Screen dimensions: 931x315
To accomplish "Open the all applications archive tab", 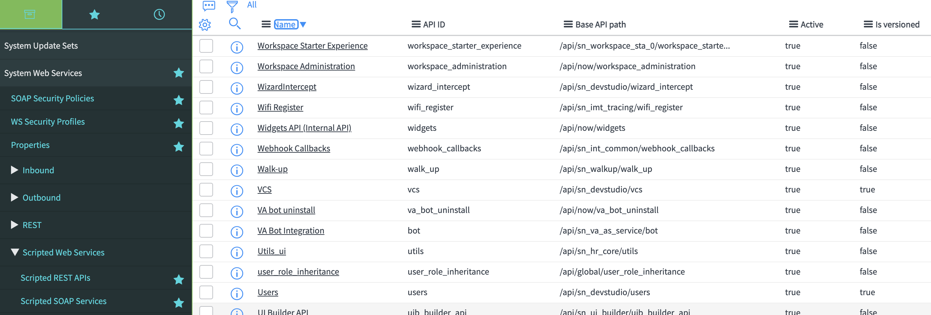I will click(30, 14).
